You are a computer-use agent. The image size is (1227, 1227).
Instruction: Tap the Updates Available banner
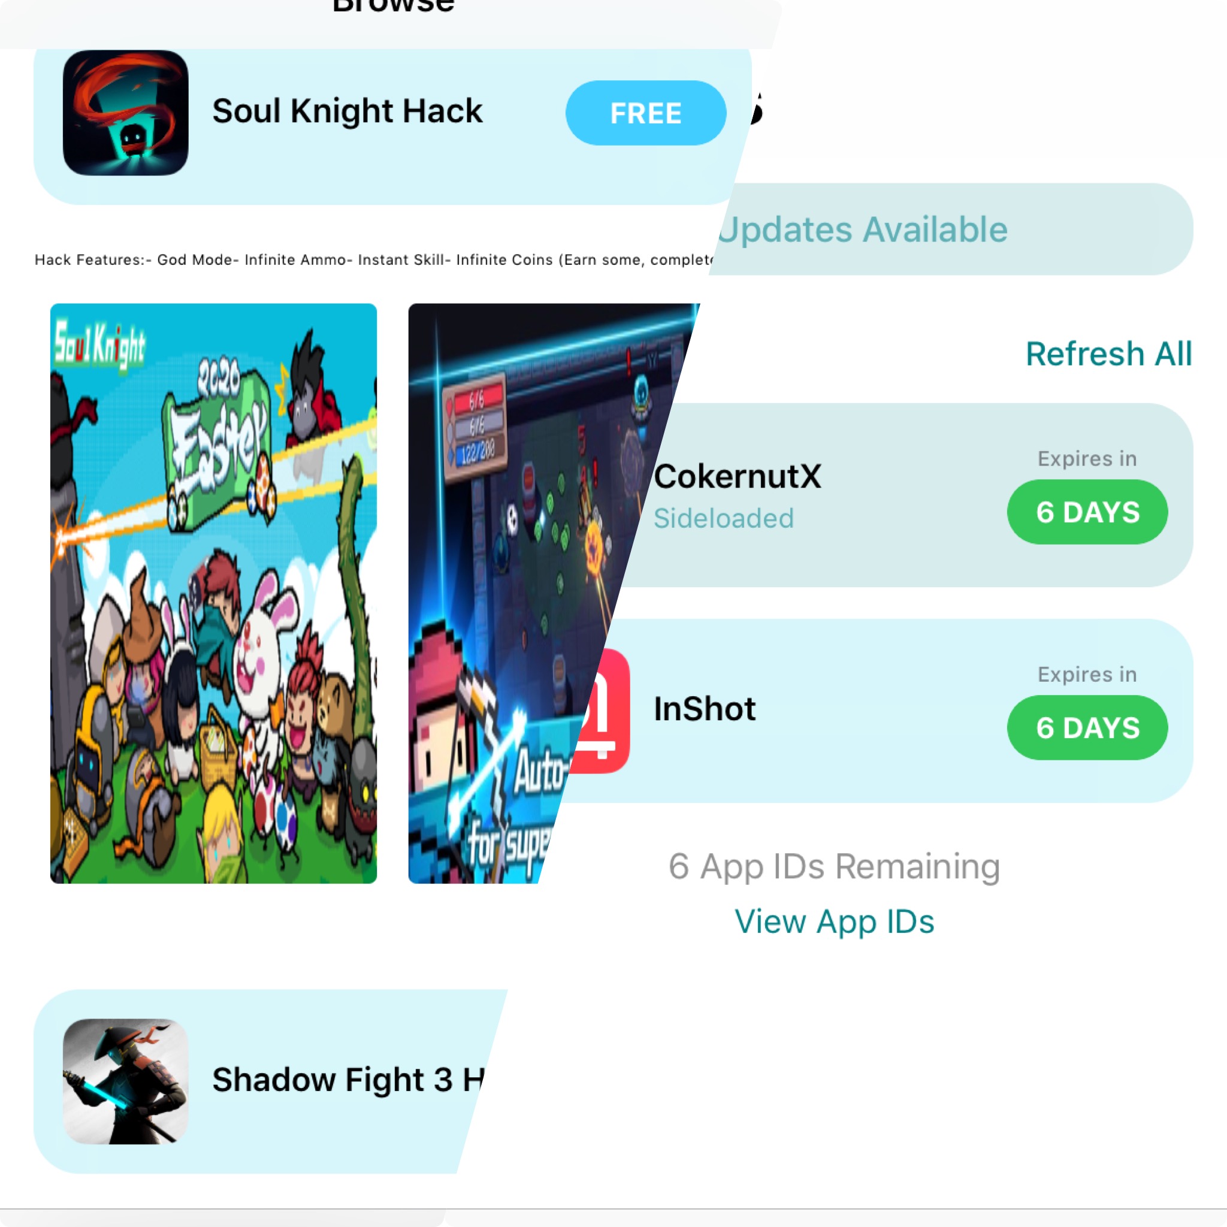pyautogui.click(x=951, y=229)
